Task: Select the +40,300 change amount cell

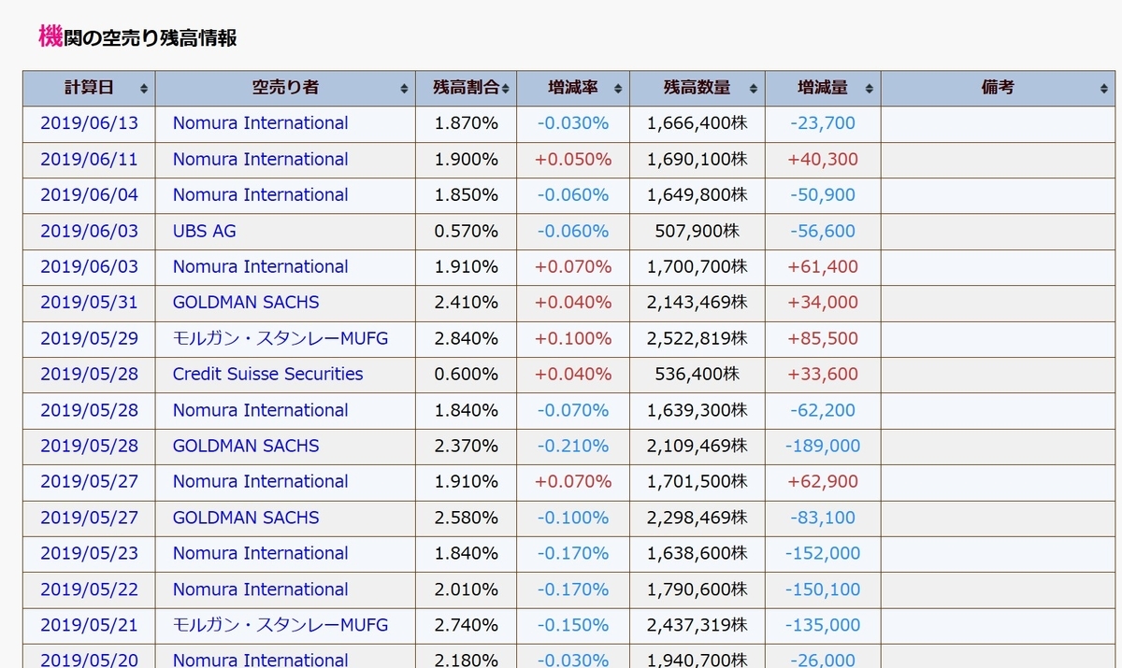Action: pos(823,160)
